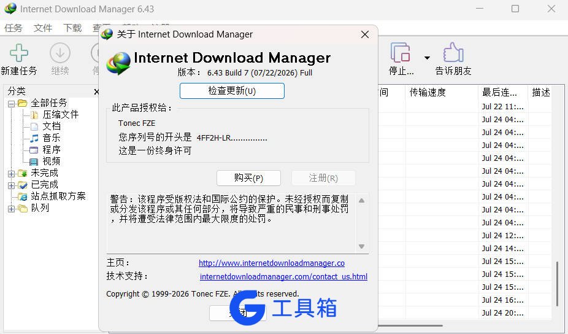Click the 未完成 folder icon
Image resolution: width=568 pixels, height=334 pixels.
pos(23,173)
